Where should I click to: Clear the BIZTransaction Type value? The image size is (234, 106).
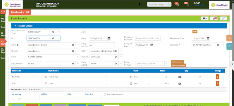pos(53,32)
